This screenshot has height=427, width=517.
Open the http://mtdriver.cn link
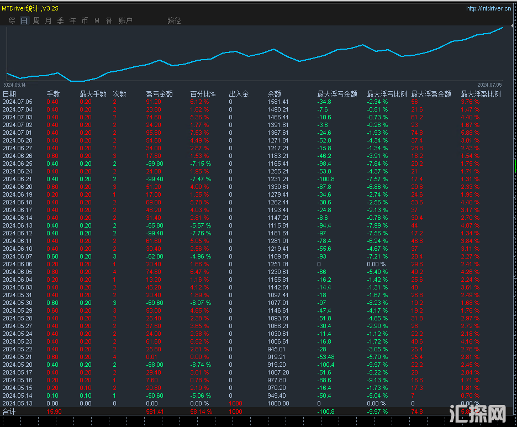pyautogui.click(x=488, y=8)
